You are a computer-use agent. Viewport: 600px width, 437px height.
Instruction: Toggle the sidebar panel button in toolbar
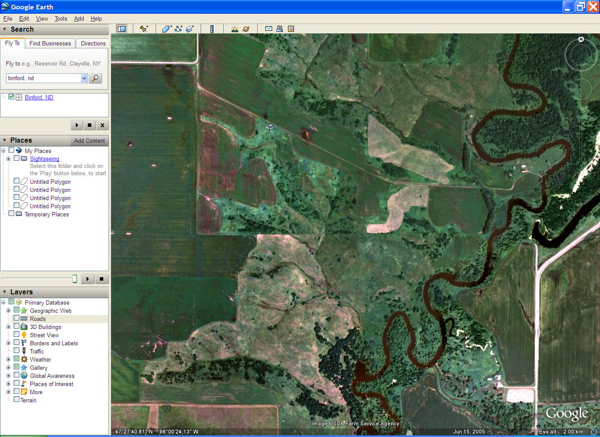click(122, 29)
